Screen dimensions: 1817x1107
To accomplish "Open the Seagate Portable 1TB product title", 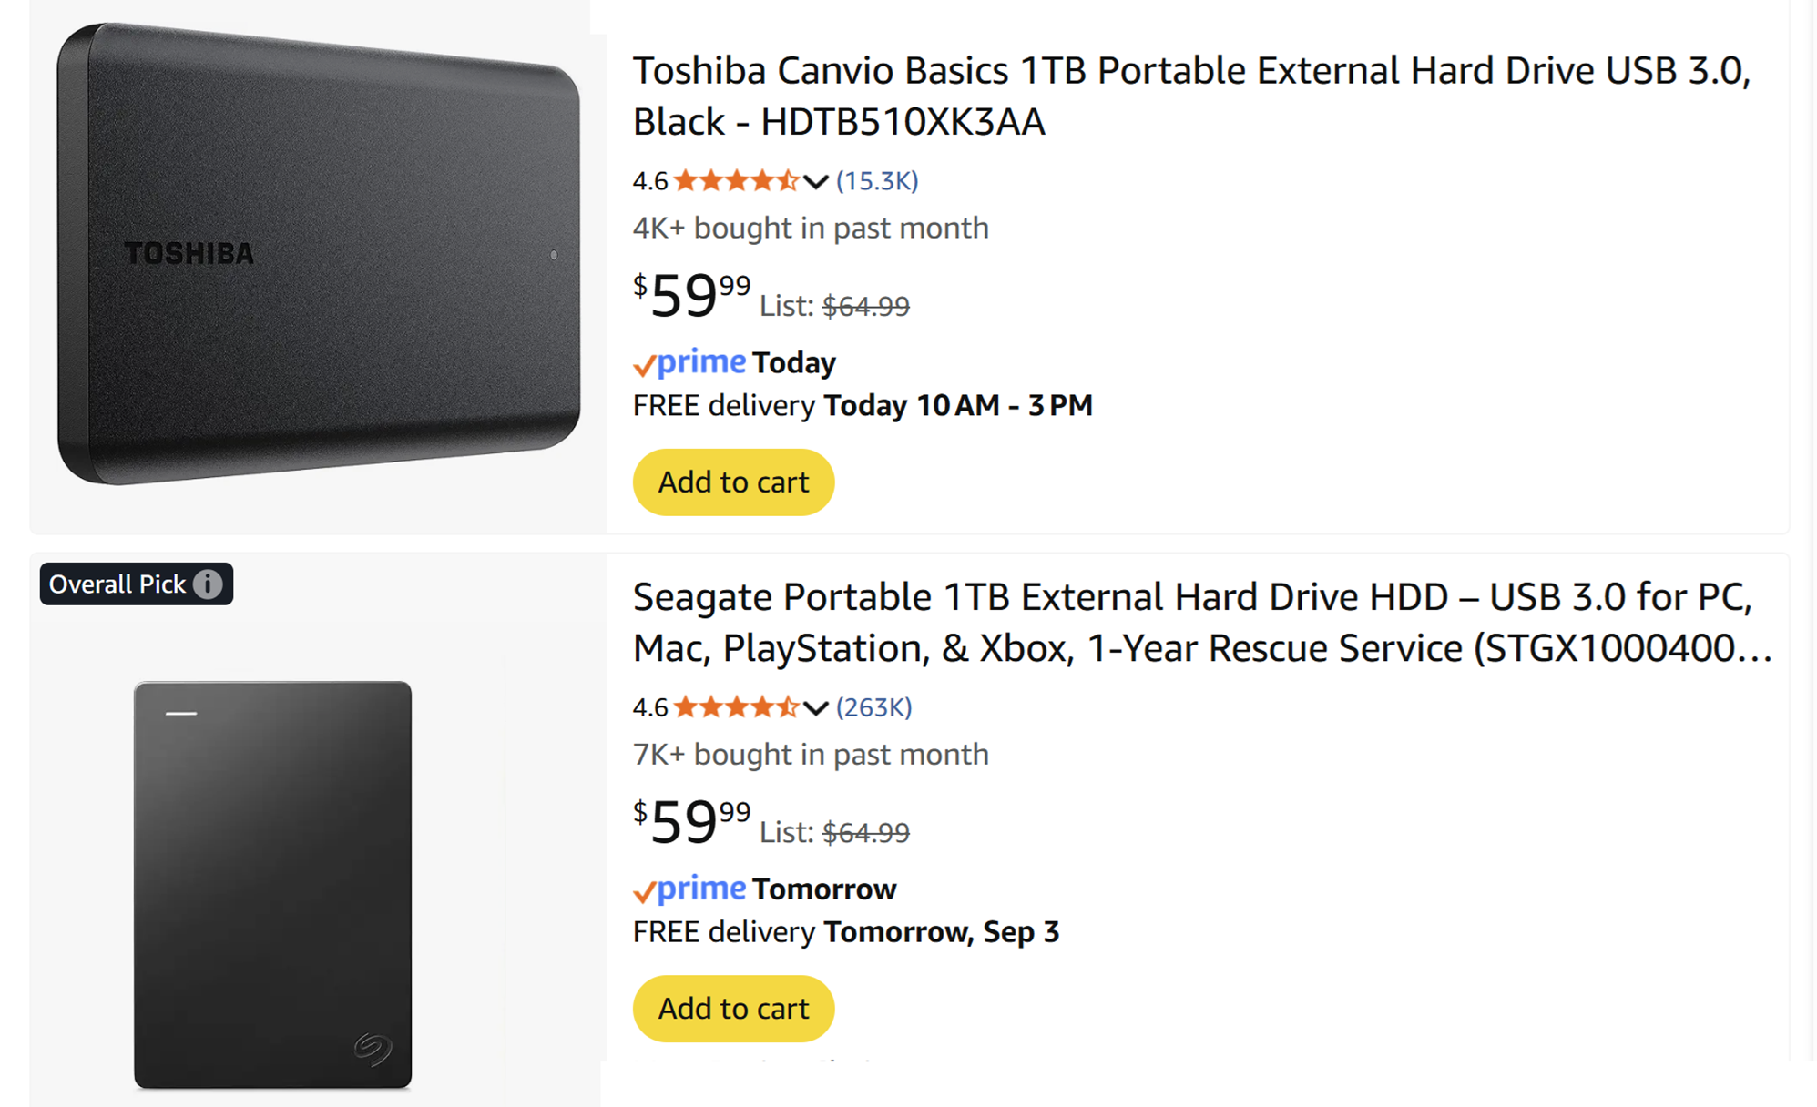I will [1200, 623].
